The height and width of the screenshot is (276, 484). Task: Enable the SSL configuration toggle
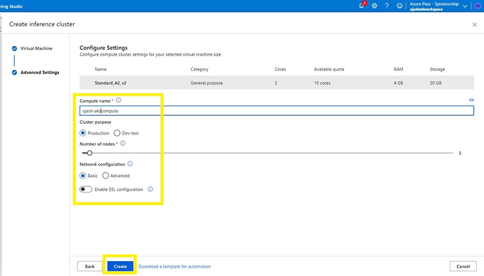(86, 189)
